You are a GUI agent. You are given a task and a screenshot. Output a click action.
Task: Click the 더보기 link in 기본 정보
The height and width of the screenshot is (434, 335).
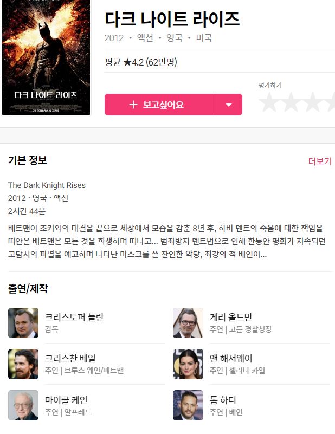320,161
